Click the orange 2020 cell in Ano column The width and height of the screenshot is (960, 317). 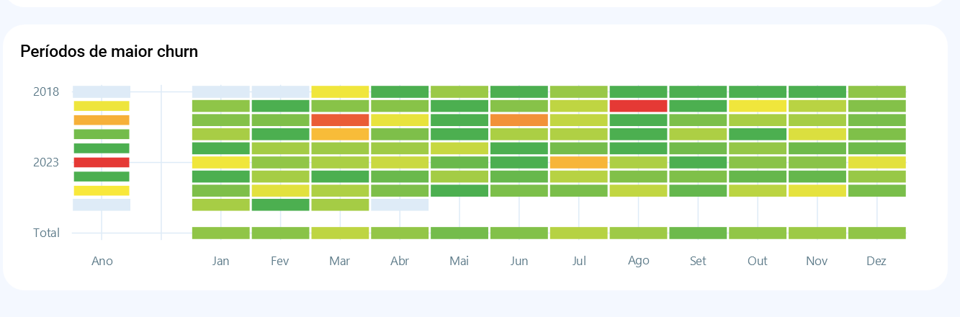pos(102,120)
